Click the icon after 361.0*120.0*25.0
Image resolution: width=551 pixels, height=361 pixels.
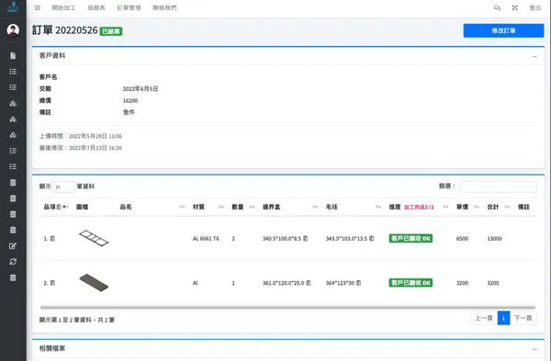[x=309, y=283]
